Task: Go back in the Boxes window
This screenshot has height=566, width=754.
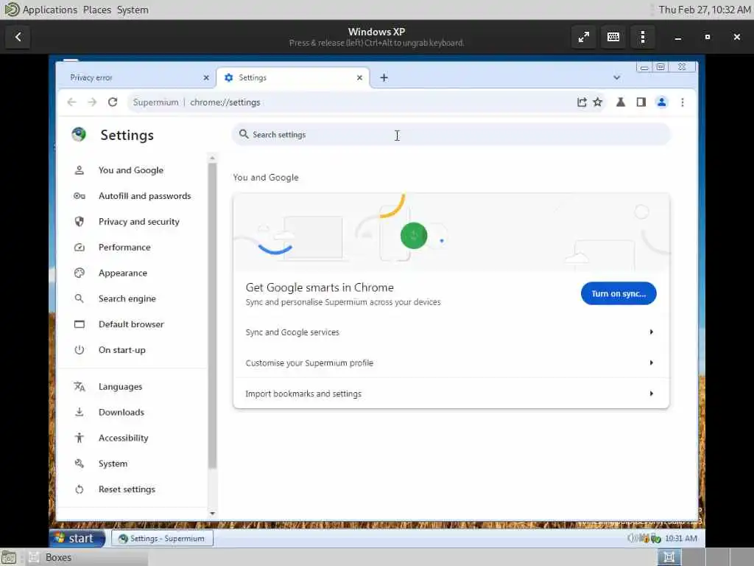Action: pyautogui.click(x=18, y=37)
